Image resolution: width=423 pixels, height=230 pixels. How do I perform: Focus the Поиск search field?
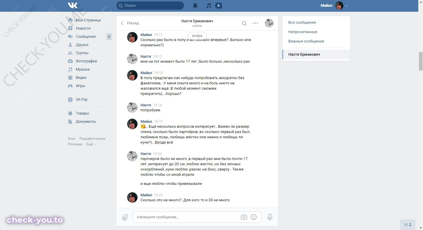[150, 6]
